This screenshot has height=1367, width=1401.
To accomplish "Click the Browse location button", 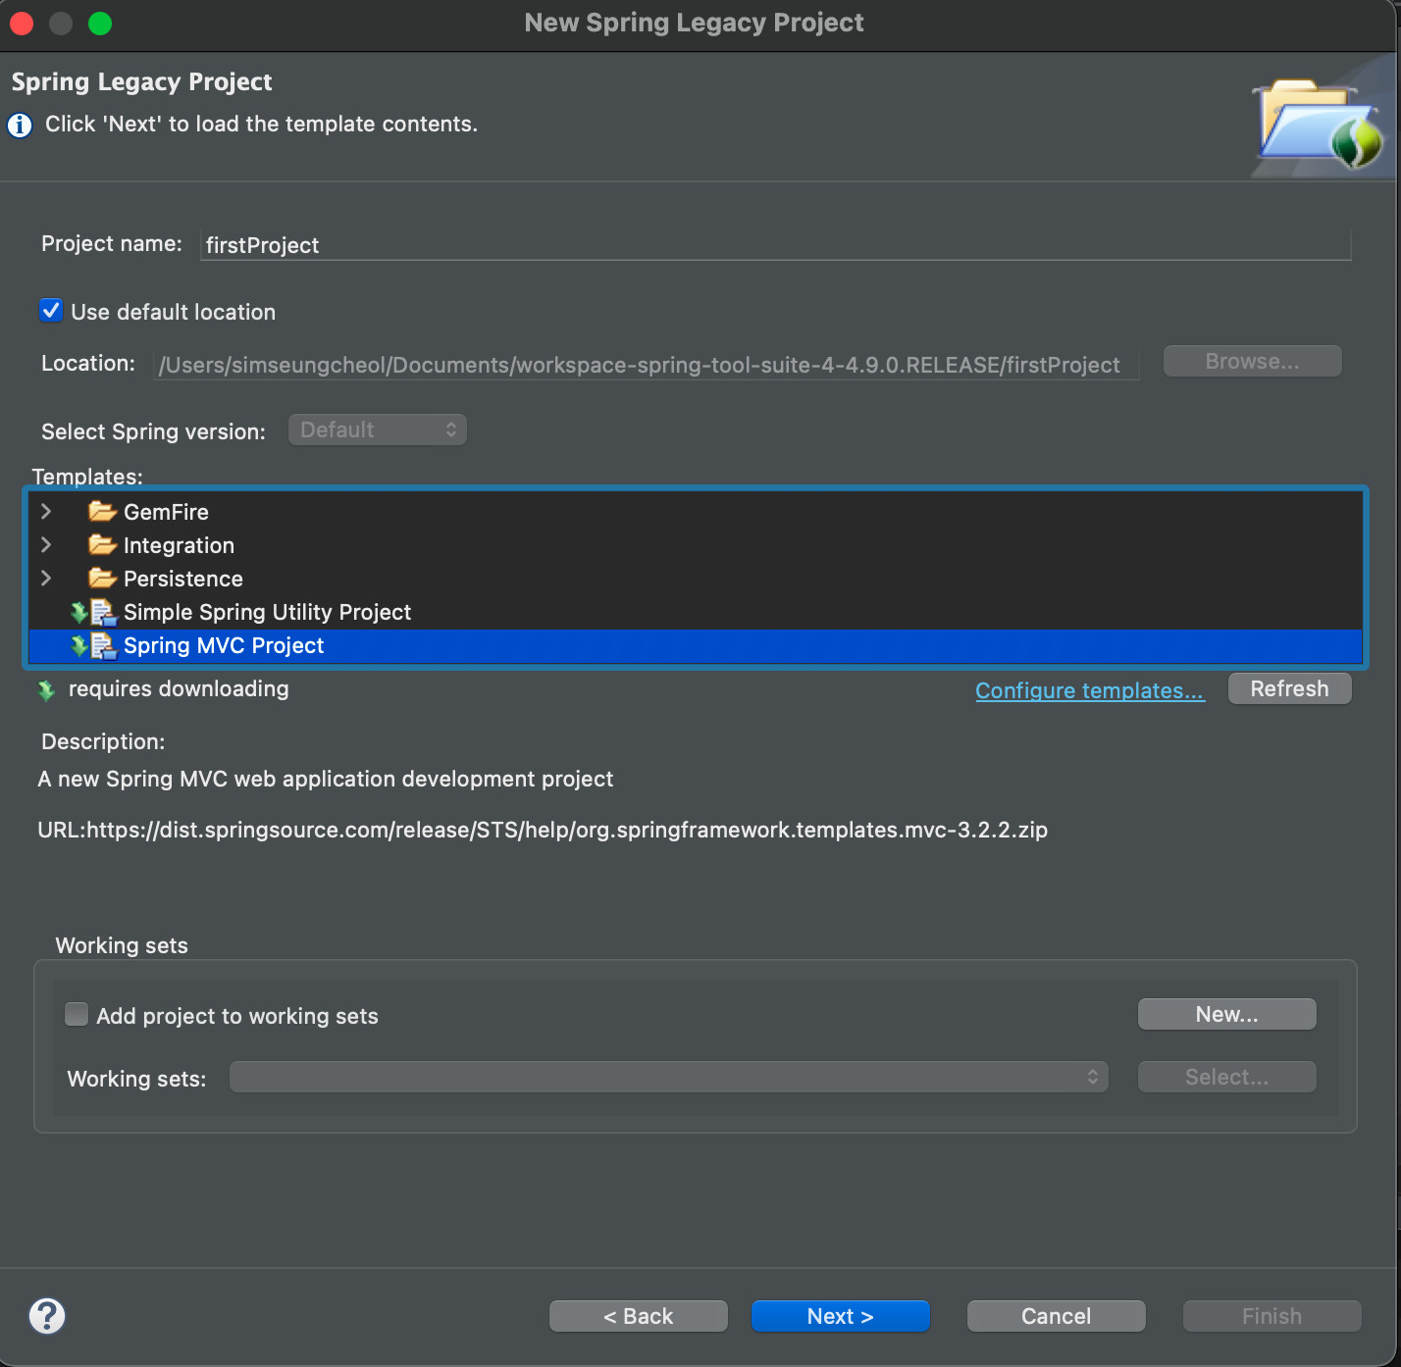I will [1252, 361].
